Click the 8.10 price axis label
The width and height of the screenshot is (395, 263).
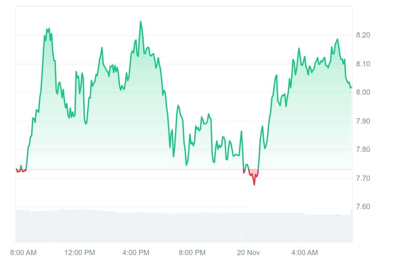click(363, 64)
